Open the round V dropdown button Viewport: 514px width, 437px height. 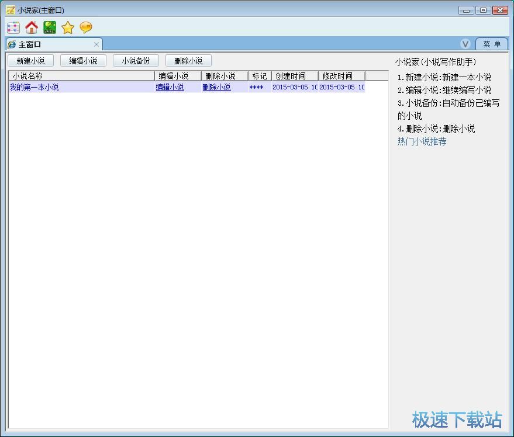point(465,44)
